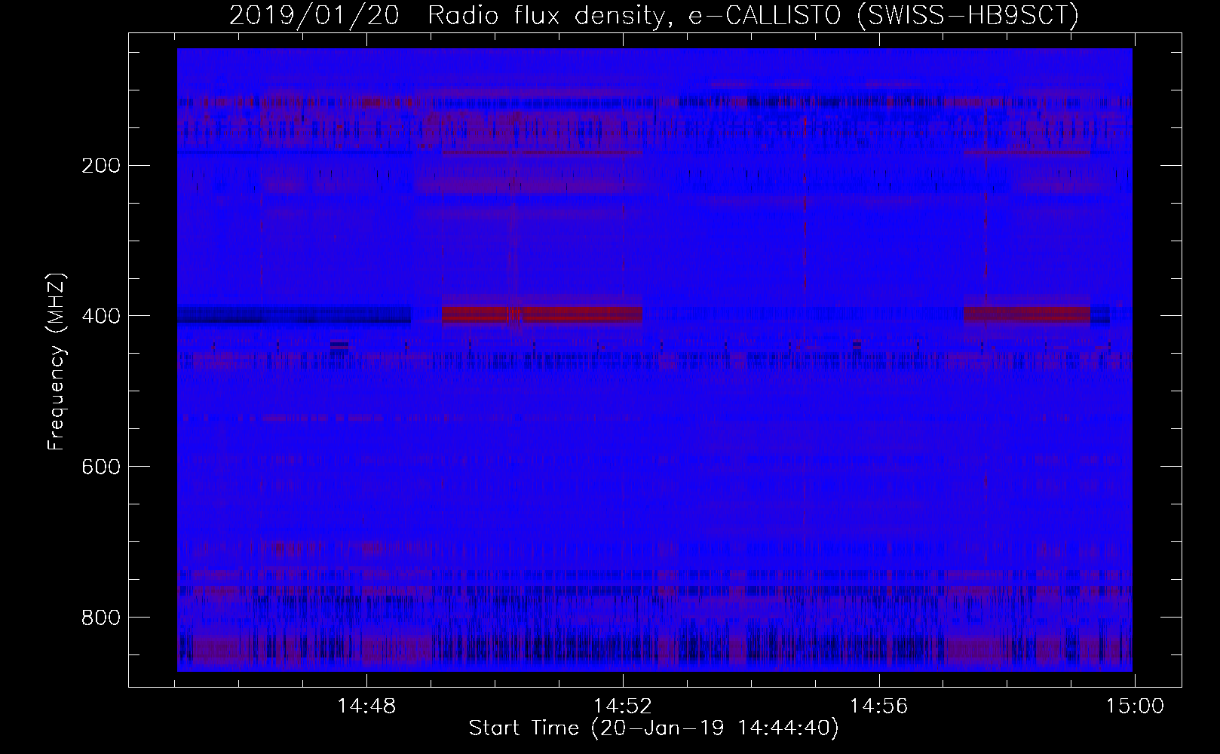The width and height of the screenshot is (1220, 754).
Task: Click the 200 frequency tick label
Action: pyautogui.click(x=100, y=166)
